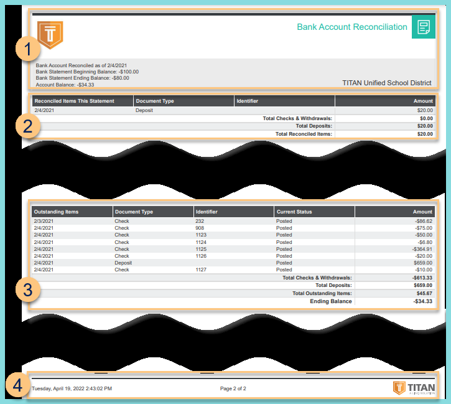Select the bold -$34.33 ending balance value
Image resolution: width=451 pixels, height=404 pixels.
pos(423,301)
